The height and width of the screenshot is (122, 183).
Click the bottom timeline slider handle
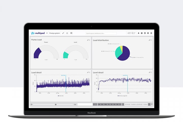[x=56, y=104]
